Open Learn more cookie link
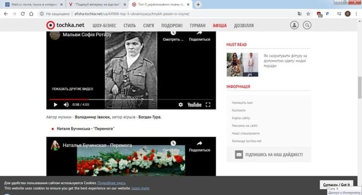The width and height of the screenshot is (362, 195). coord(140,188)
